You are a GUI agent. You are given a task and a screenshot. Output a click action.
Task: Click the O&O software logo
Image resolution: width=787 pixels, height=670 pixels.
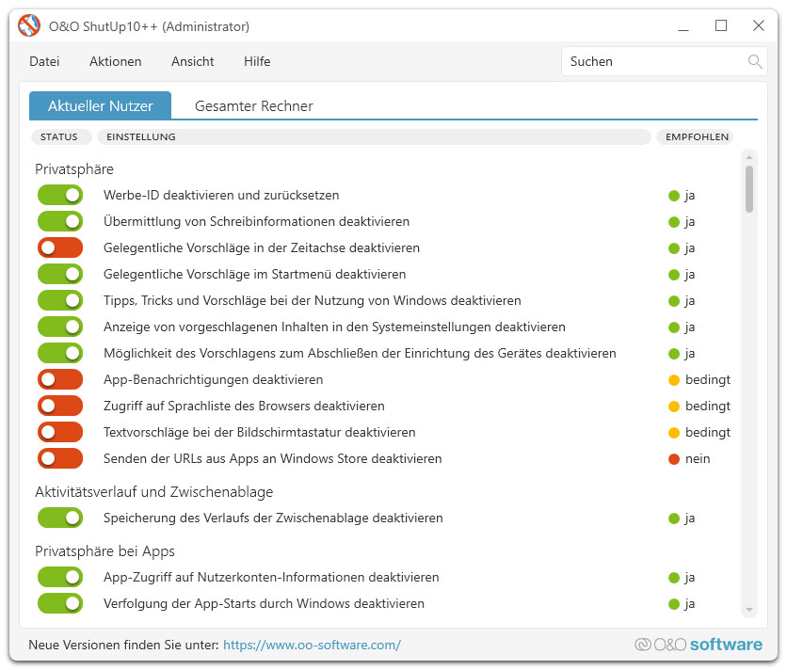pyautogui.click(x=699, y=645)
